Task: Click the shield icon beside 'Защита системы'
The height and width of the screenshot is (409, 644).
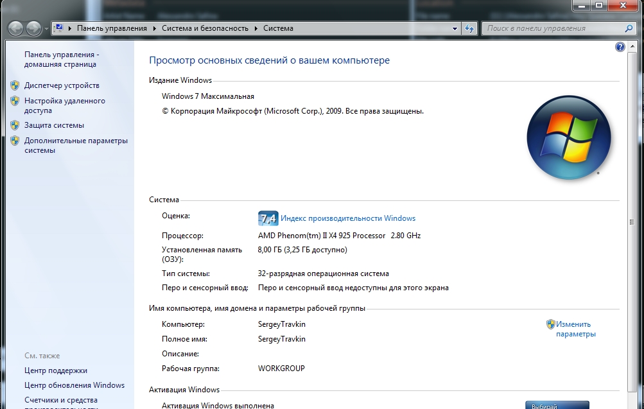Action: click(15, 125)
